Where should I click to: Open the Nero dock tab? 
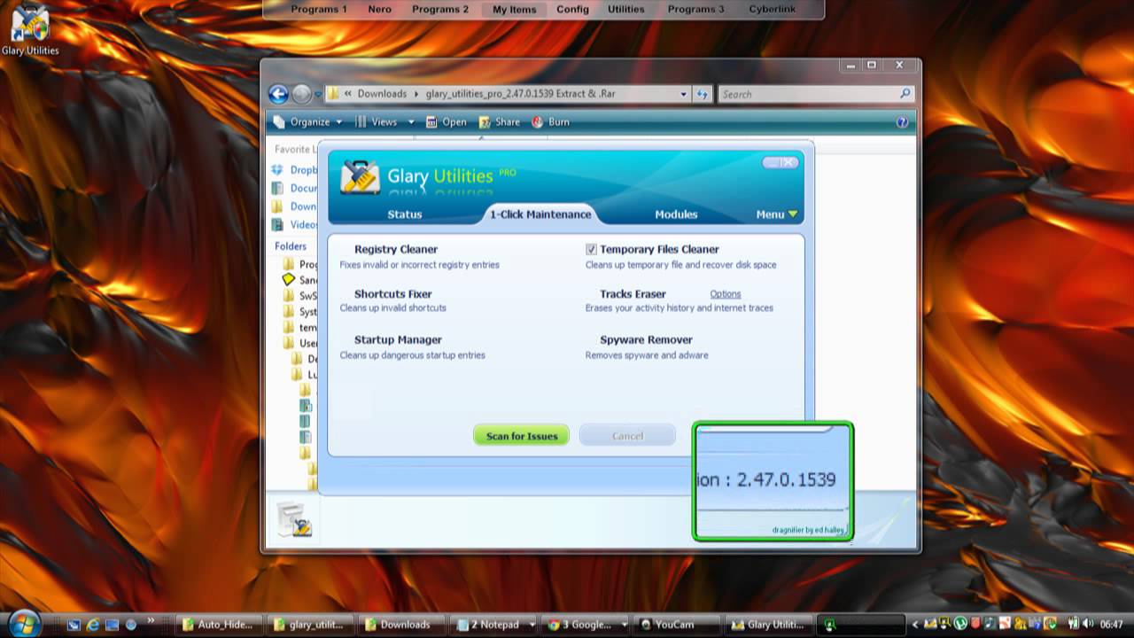(380, 9)
